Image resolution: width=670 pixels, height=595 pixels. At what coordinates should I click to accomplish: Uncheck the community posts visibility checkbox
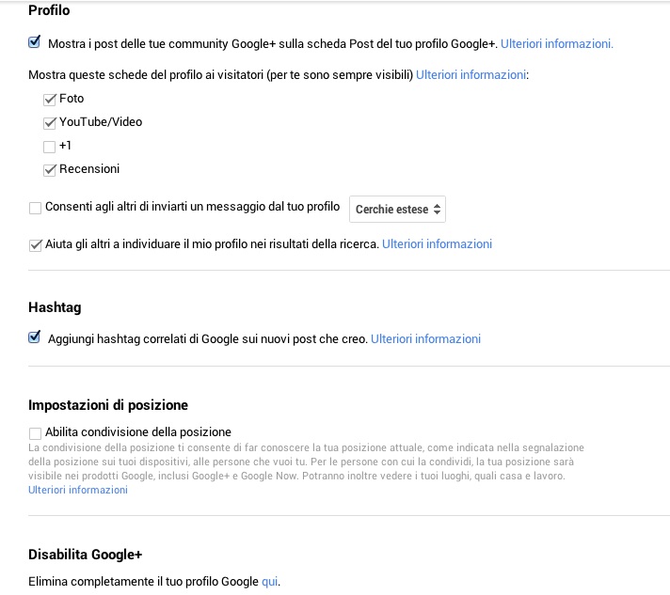pos(35,42)
